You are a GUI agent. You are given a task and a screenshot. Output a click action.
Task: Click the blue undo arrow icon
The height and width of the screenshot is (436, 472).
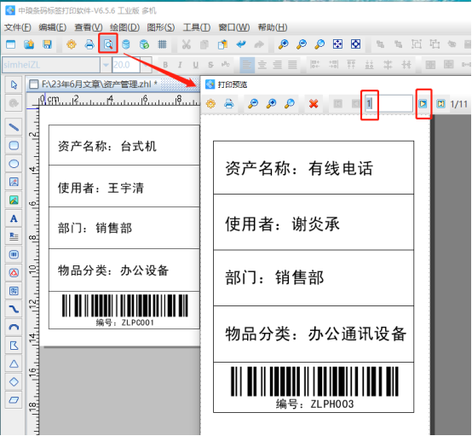tap(241, 44)
